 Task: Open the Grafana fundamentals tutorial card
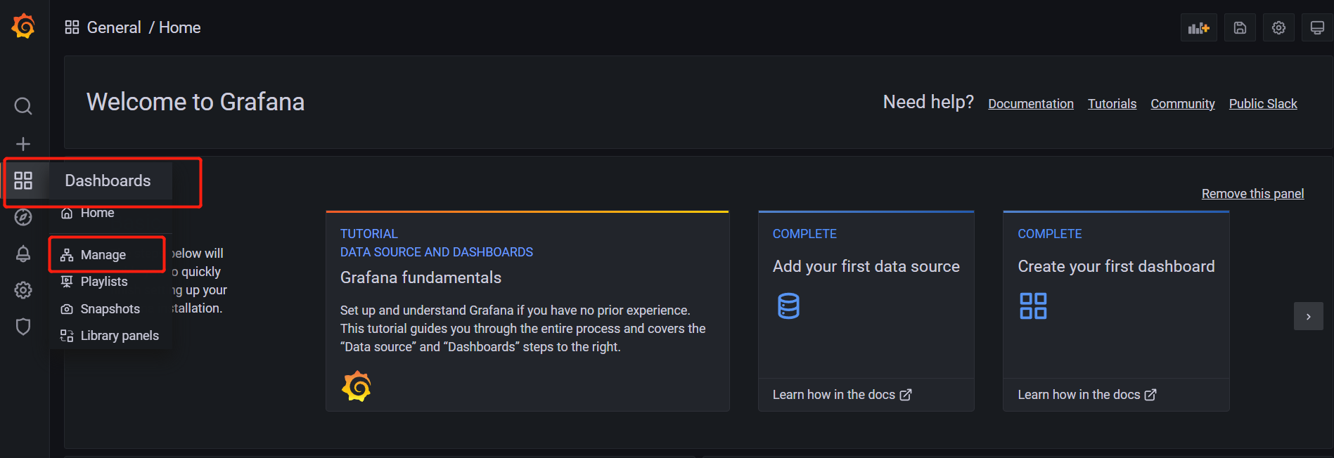click(x=527, y=311)
